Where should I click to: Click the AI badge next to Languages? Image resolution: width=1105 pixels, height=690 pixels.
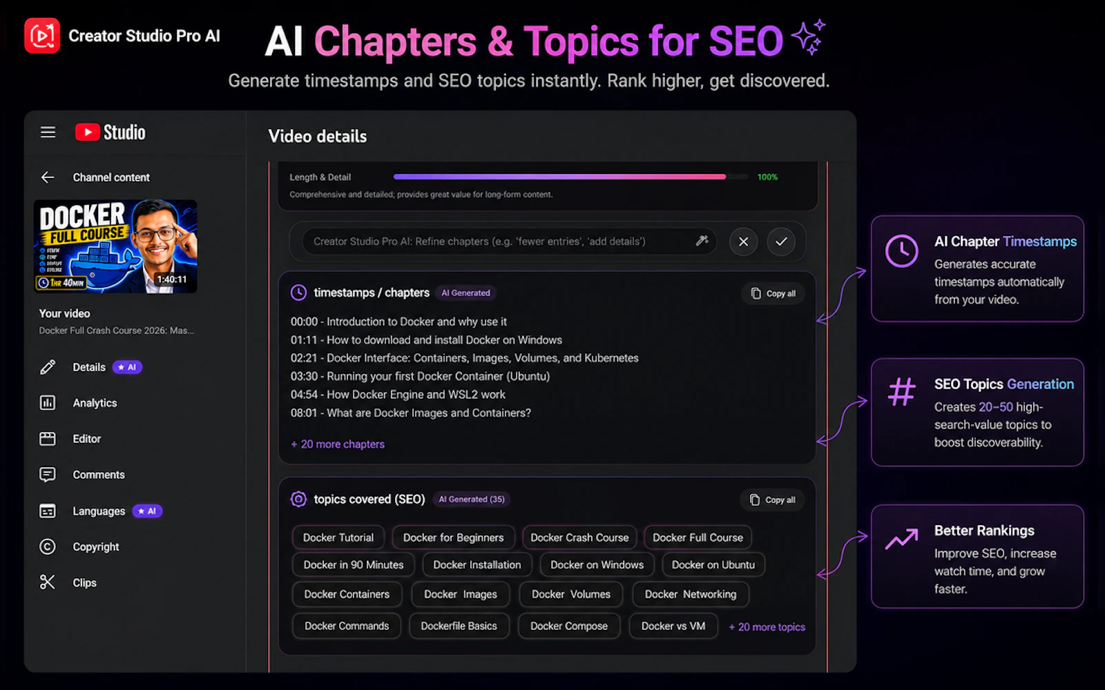pyautogui.click(x=147, y=511)
